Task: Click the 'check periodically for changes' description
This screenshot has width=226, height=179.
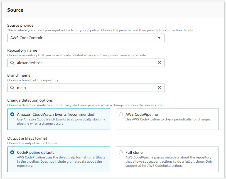Action: click(x=168, y=119)
